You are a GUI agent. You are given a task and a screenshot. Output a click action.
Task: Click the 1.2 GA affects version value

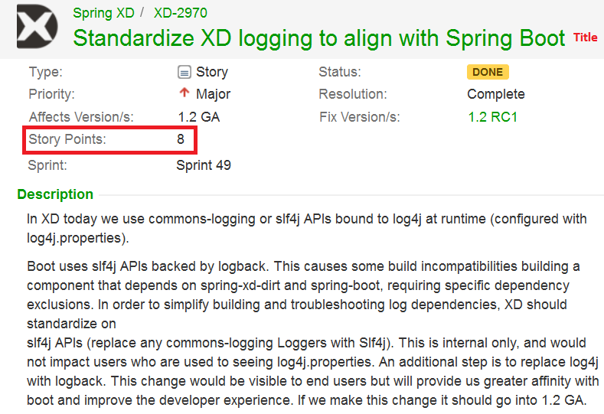(198, 117)
